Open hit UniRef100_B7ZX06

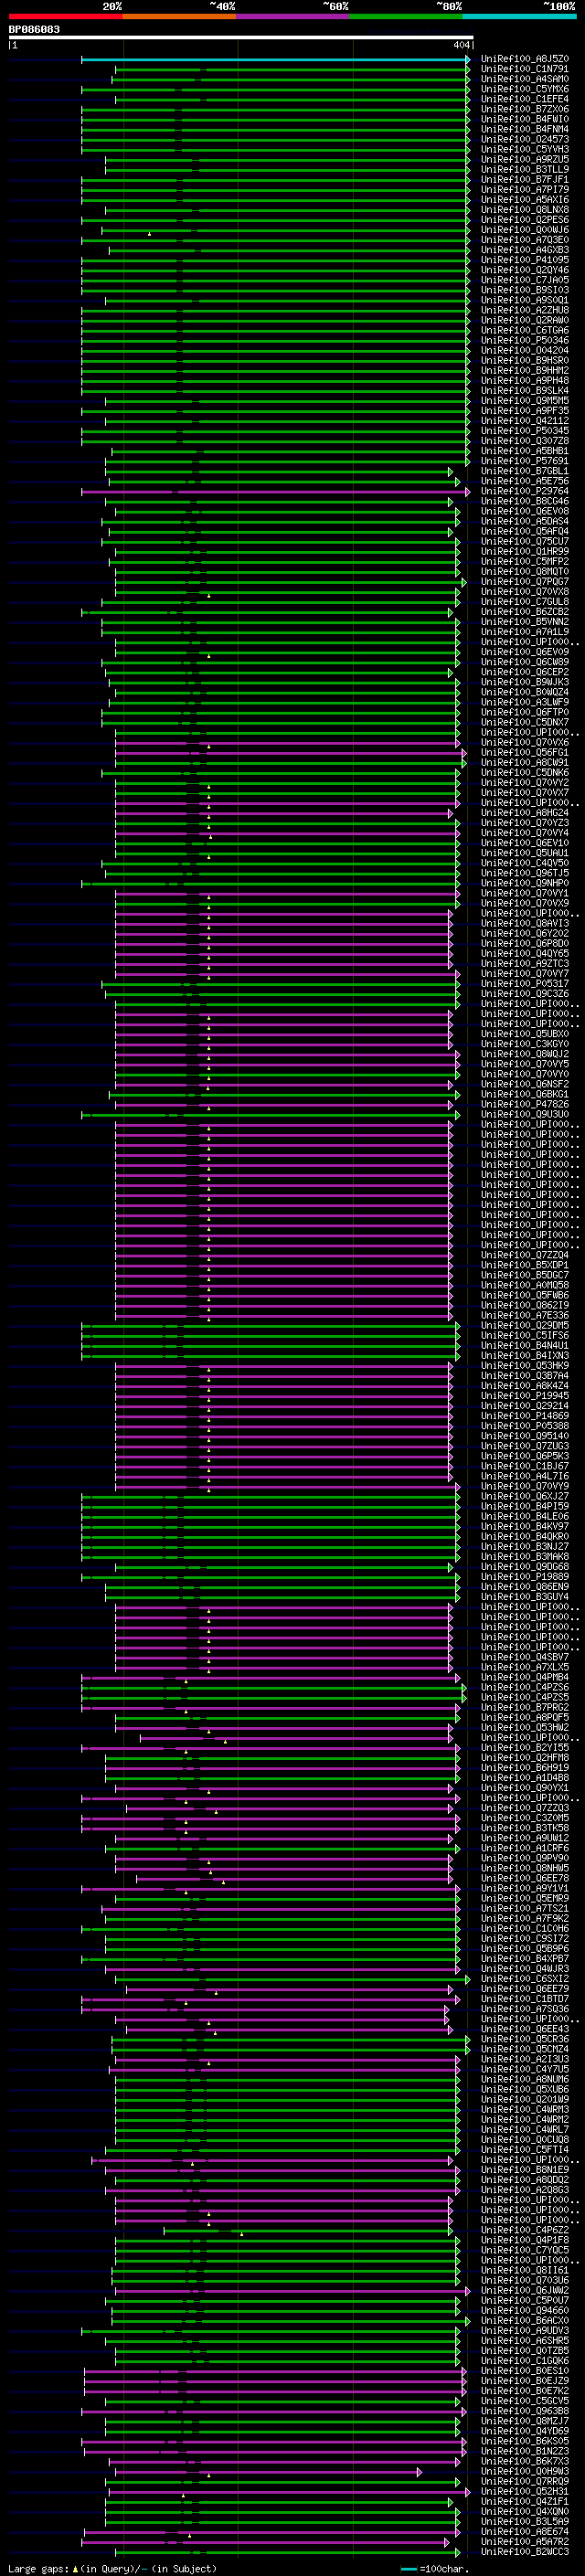[525, 109]
